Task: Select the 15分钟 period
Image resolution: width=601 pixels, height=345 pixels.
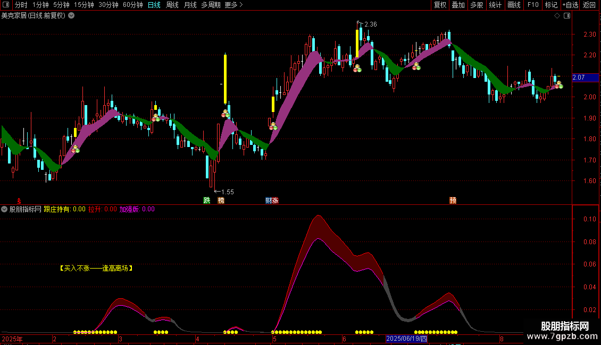Action: coord(84,5)
